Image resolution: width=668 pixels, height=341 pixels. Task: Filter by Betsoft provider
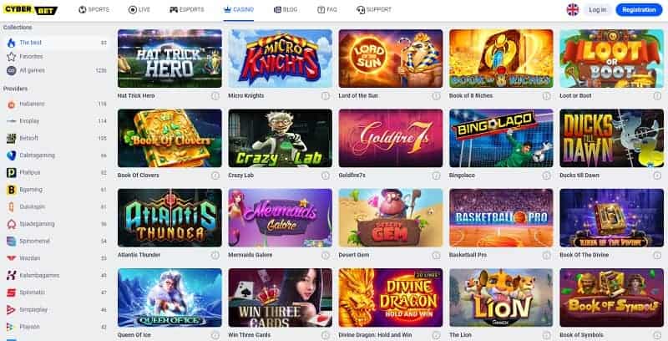pos(55,139)
